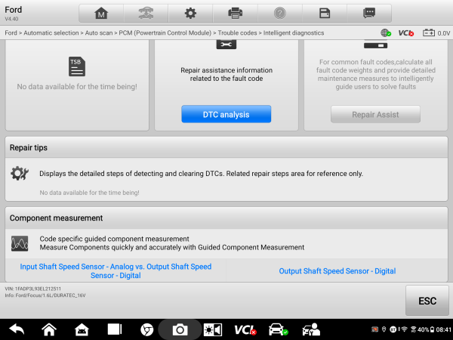Open the recent apps icon

115,329
